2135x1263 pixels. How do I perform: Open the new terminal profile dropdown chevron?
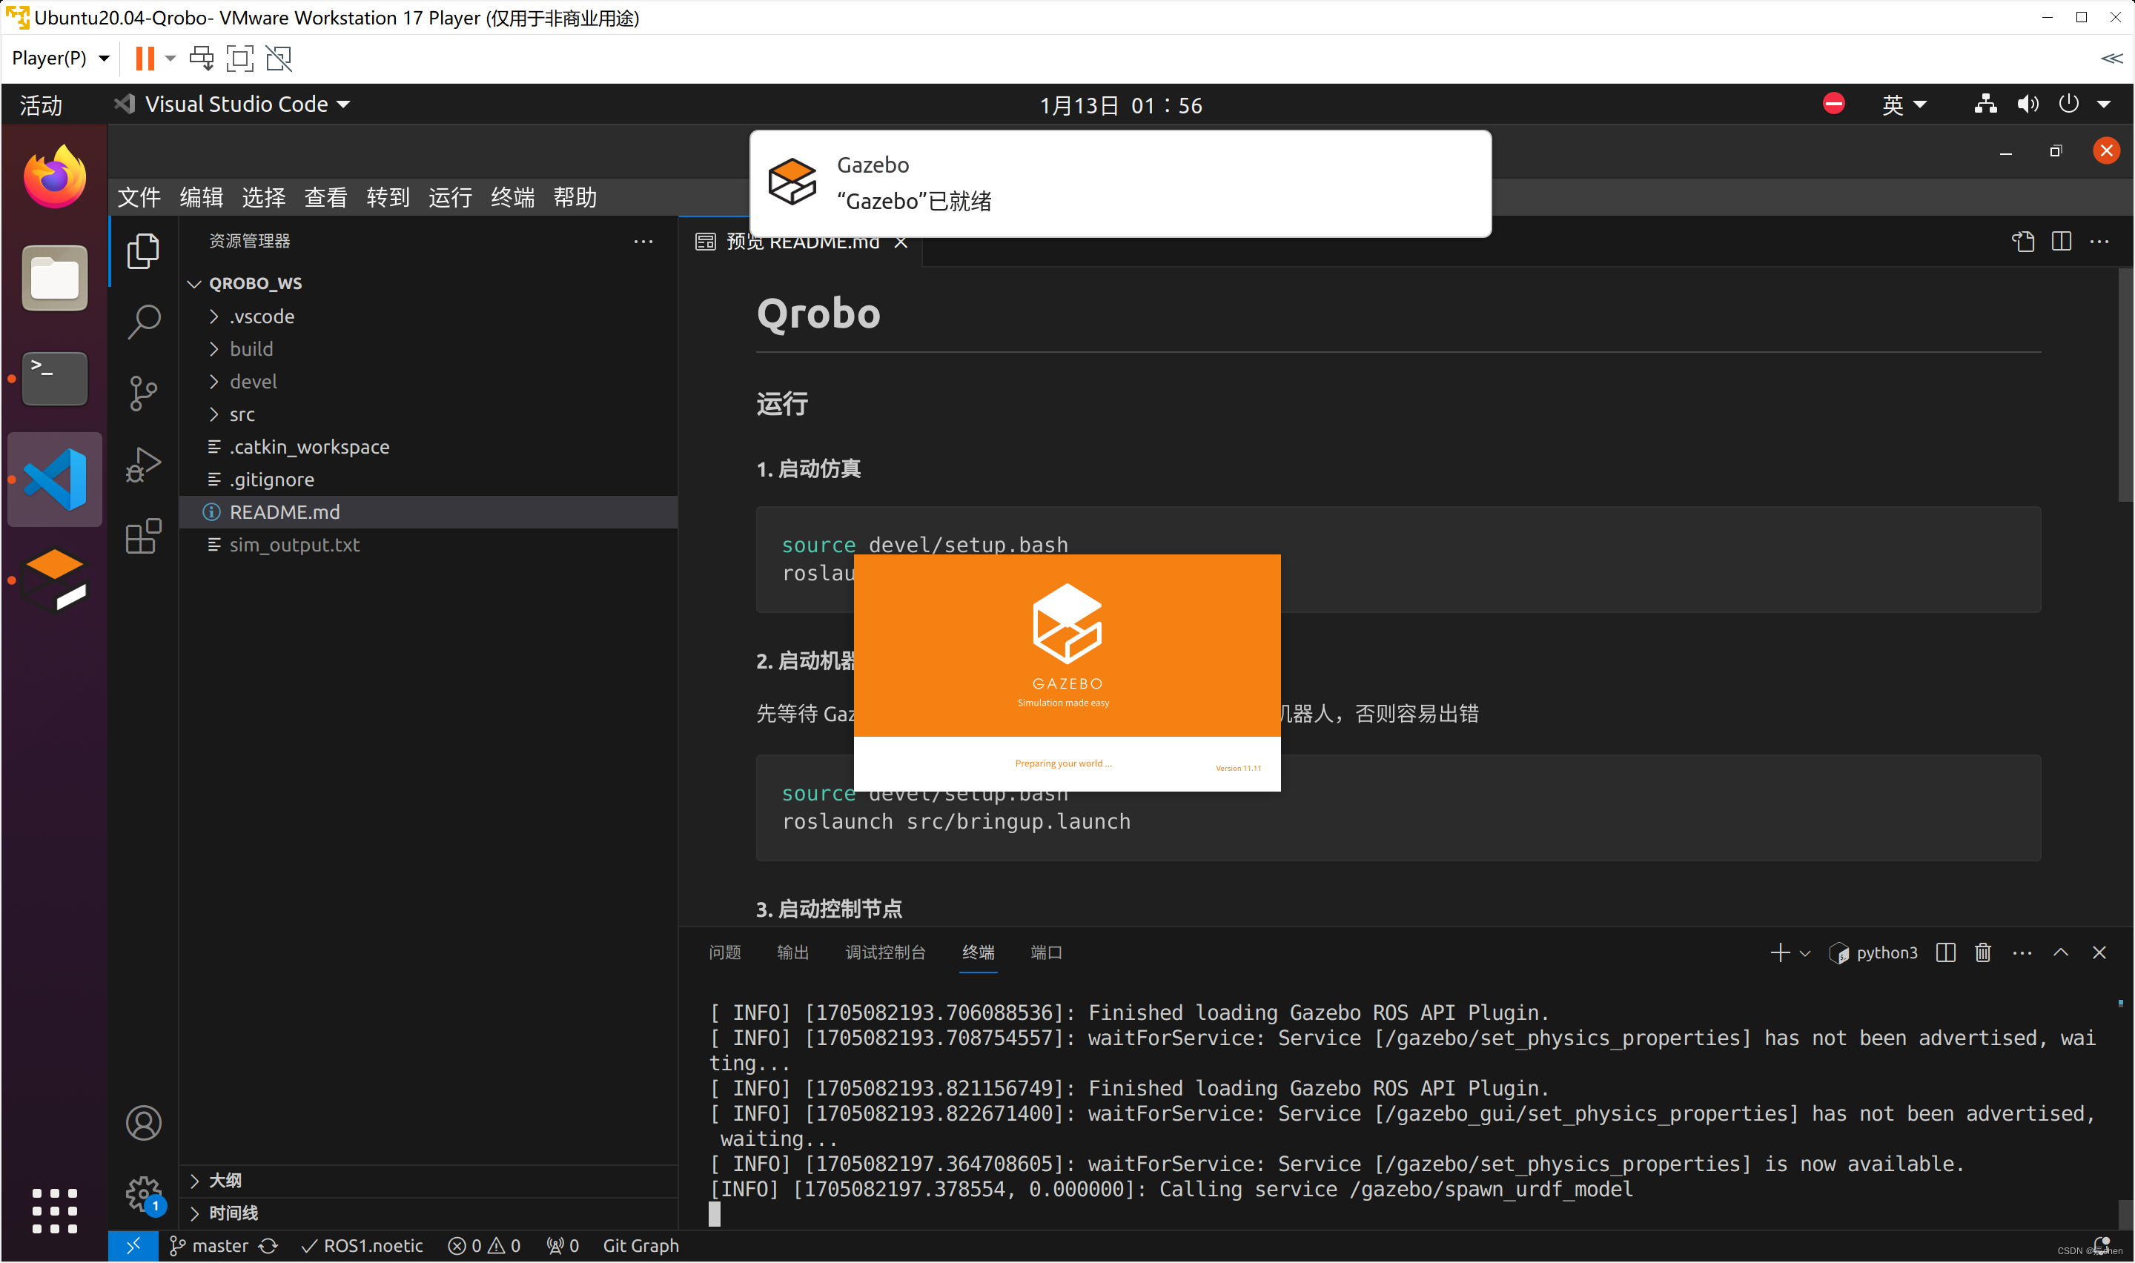click(x=1804, y=953)
